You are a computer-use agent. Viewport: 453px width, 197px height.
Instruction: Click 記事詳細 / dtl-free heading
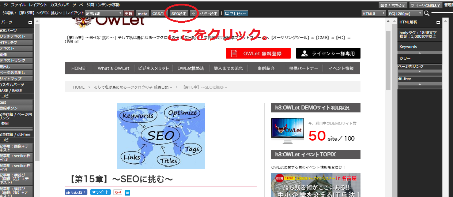pos(16,134)
